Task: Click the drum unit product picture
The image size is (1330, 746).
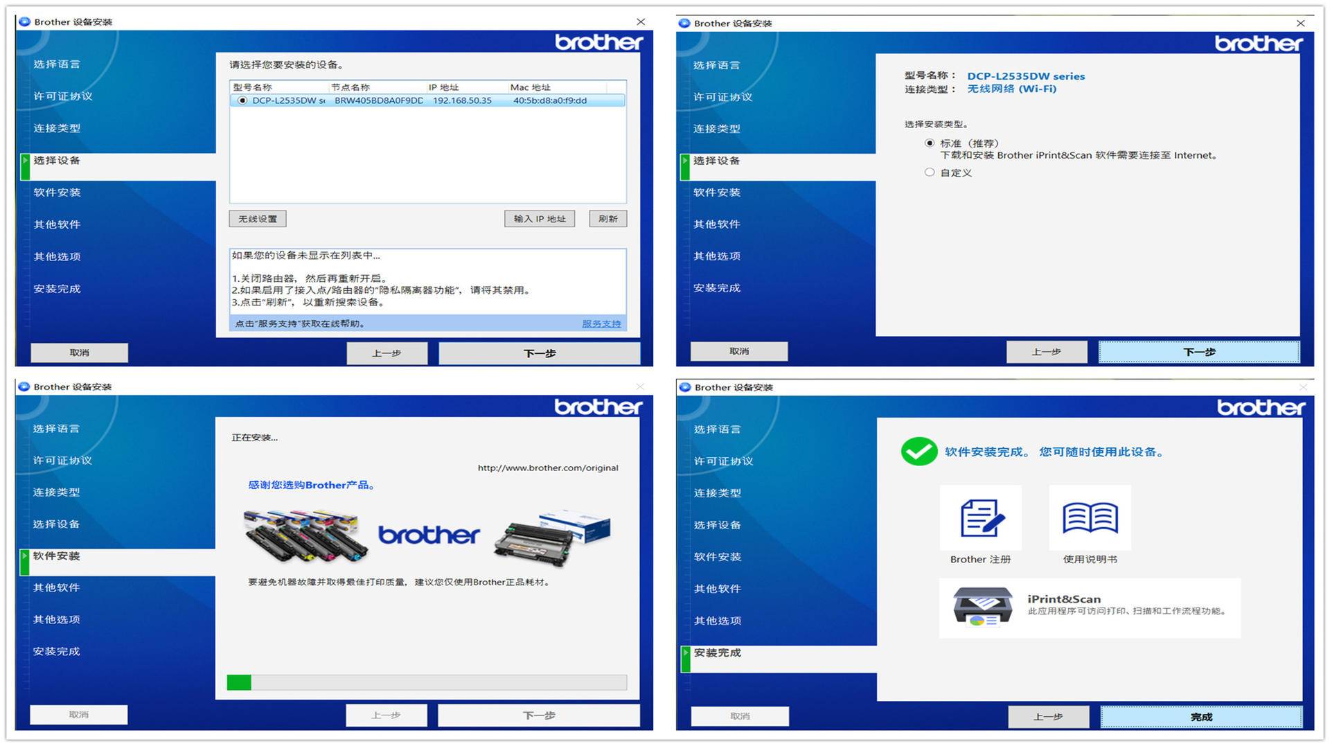Action: click(553, 538)
